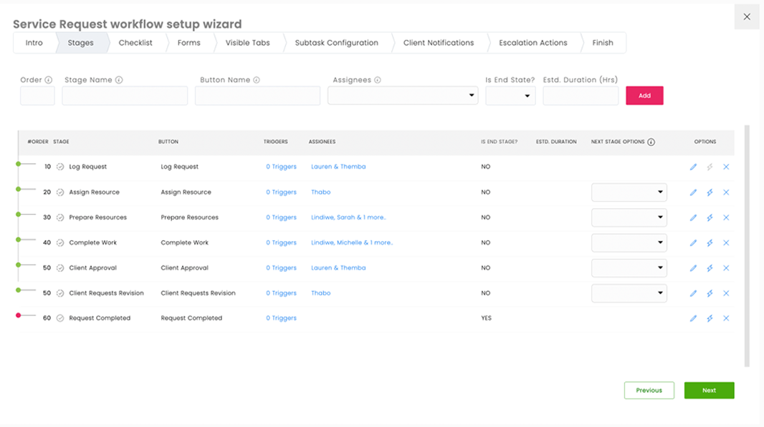Delete the Prepare Resources stage row
This screenshot has height=427, width=764.
[726, 217]
